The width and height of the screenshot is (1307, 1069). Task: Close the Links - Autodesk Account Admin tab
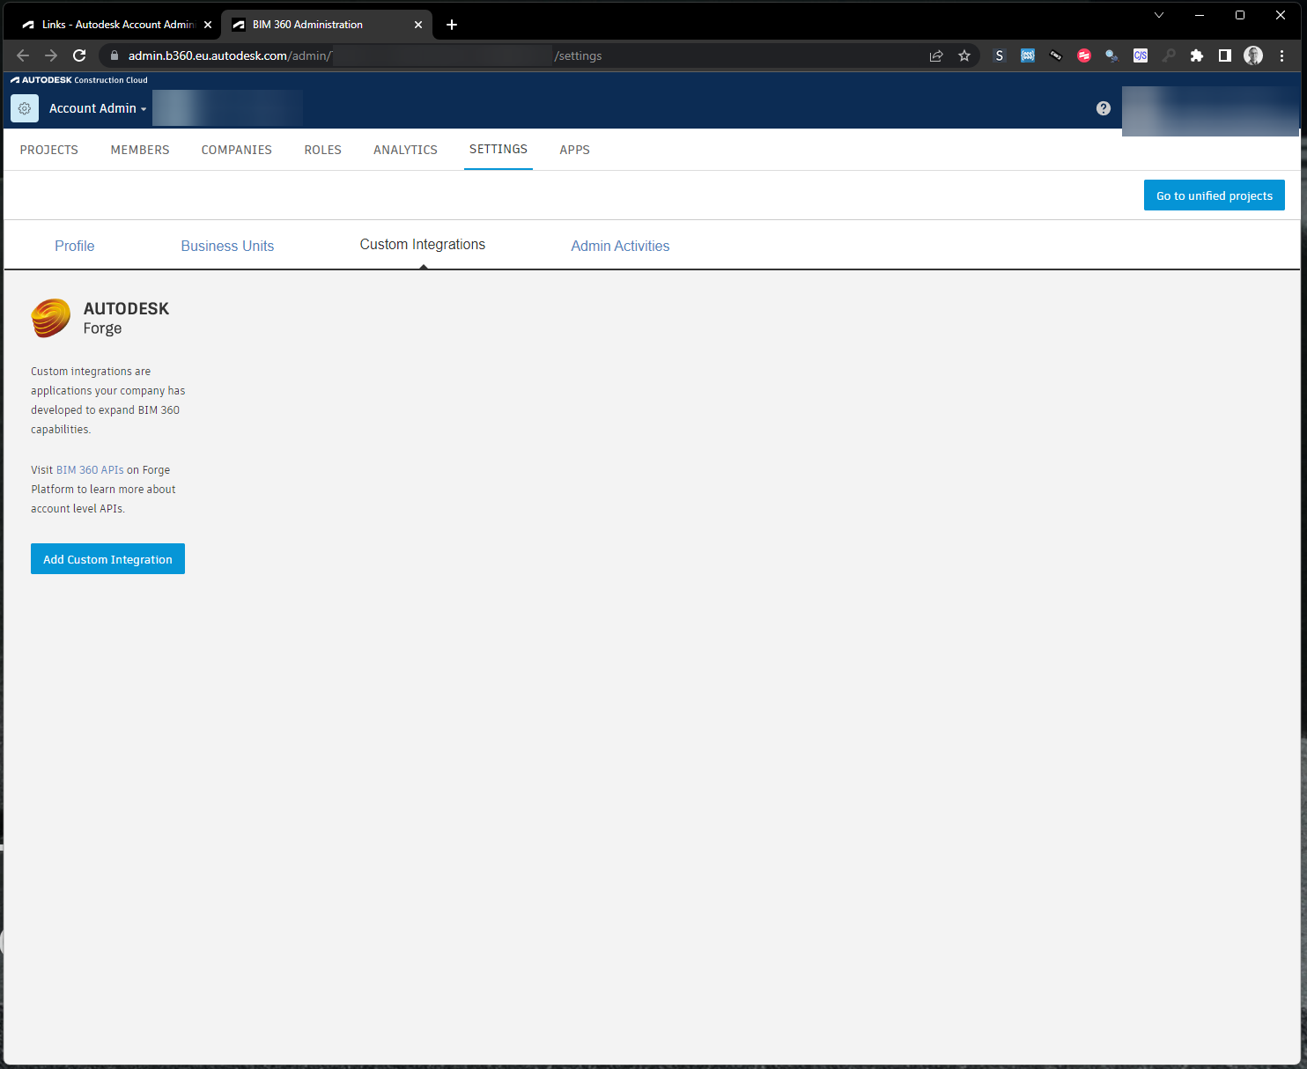pyautogui.click(x=208, y=25)
